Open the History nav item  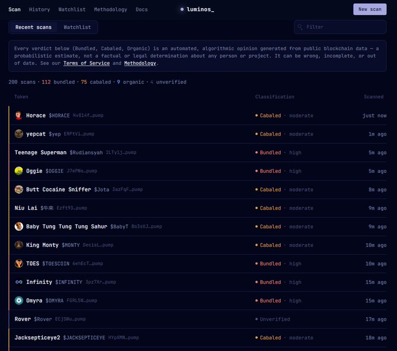coord(39,9)
